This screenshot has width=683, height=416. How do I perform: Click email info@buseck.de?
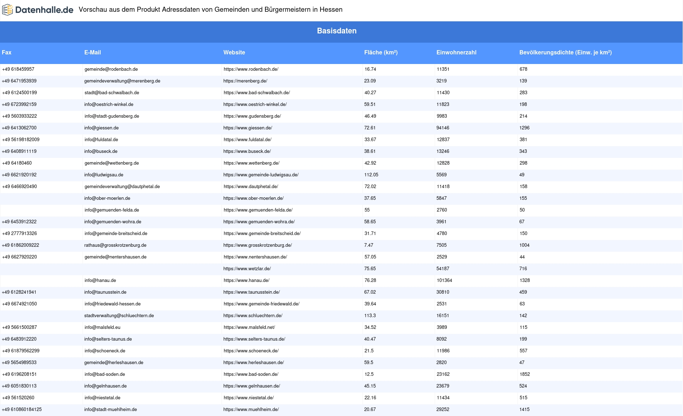101,151
